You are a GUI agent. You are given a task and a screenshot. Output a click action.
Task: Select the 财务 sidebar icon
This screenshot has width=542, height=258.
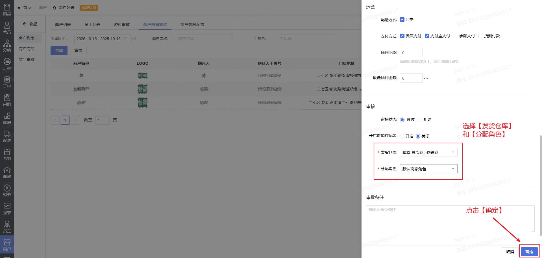pos(7,190)
